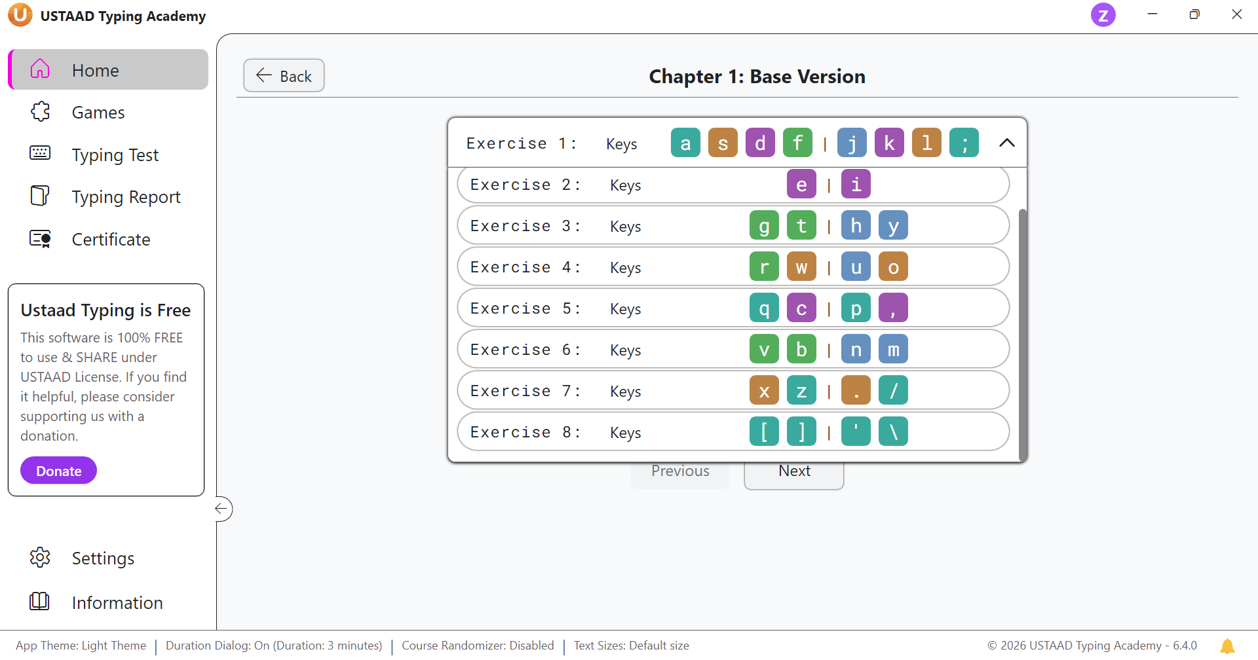1258x660 pixels.
Task: Click the Typing Test keyboard icon
Action: [x=40, y=153]
